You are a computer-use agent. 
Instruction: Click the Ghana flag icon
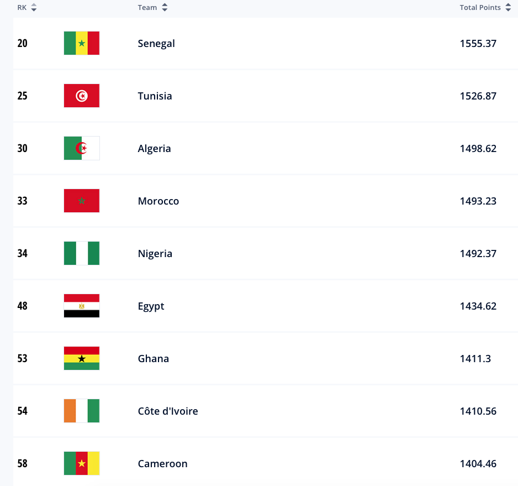pyautogui.click(x=82, y=358)
